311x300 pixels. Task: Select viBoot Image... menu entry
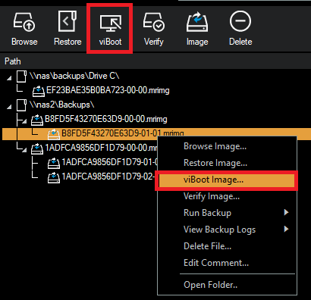click(x=227, y=180)
